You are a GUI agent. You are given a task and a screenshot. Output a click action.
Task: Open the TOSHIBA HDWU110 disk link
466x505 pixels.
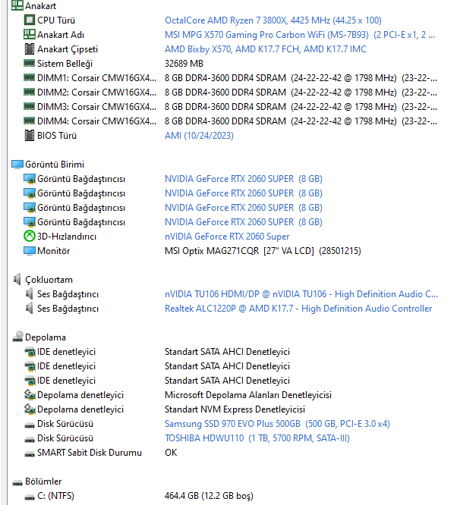pyautogui.click(x=257, y=438)
